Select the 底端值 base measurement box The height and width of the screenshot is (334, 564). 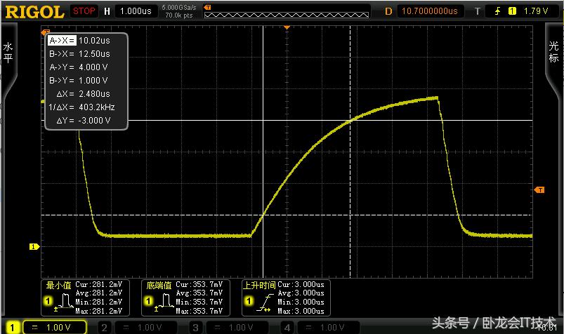pyautogui.click(x=185, y=298)
